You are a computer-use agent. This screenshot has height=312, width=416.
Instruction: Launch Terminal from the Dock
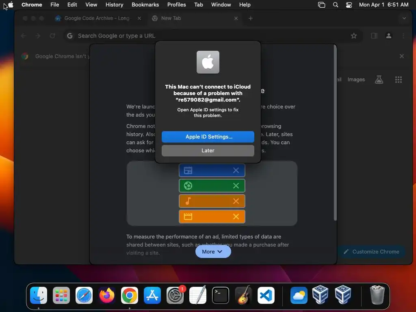[x=221, y=295]
